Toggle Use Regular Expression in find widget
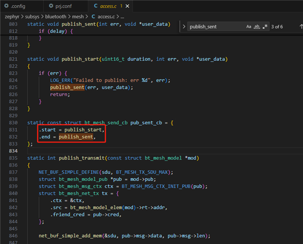The width and height of the screenshot is (303, 244). click(265, 26)
